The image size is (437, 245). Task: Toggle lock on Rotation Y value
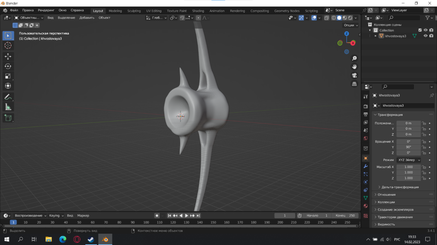[424, 147]
